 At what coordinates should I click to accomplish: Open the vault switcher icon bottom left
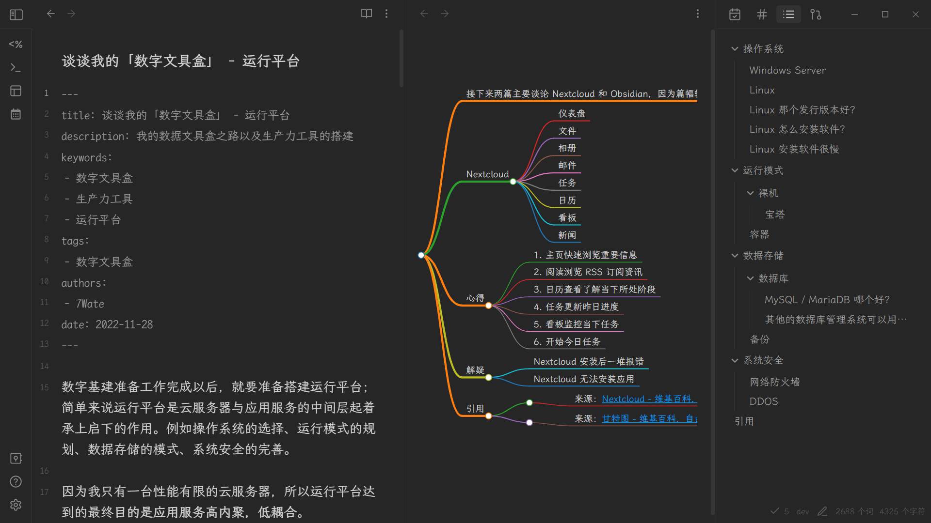pos(16,458)
